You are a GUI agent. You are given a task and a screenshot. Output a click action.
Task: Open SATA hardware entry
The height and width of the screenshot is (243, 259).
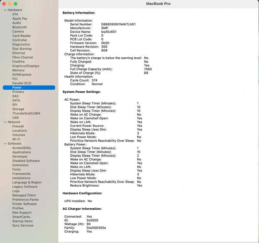[x=16, y=100]
